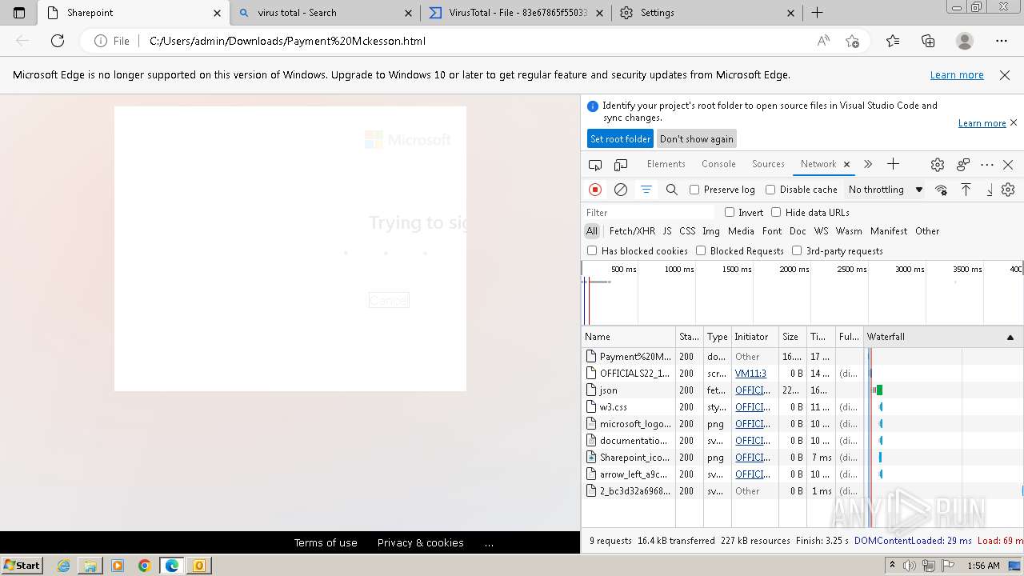Open Customize and control DevTools menu
1024x576 pixels.
(987, 165)
